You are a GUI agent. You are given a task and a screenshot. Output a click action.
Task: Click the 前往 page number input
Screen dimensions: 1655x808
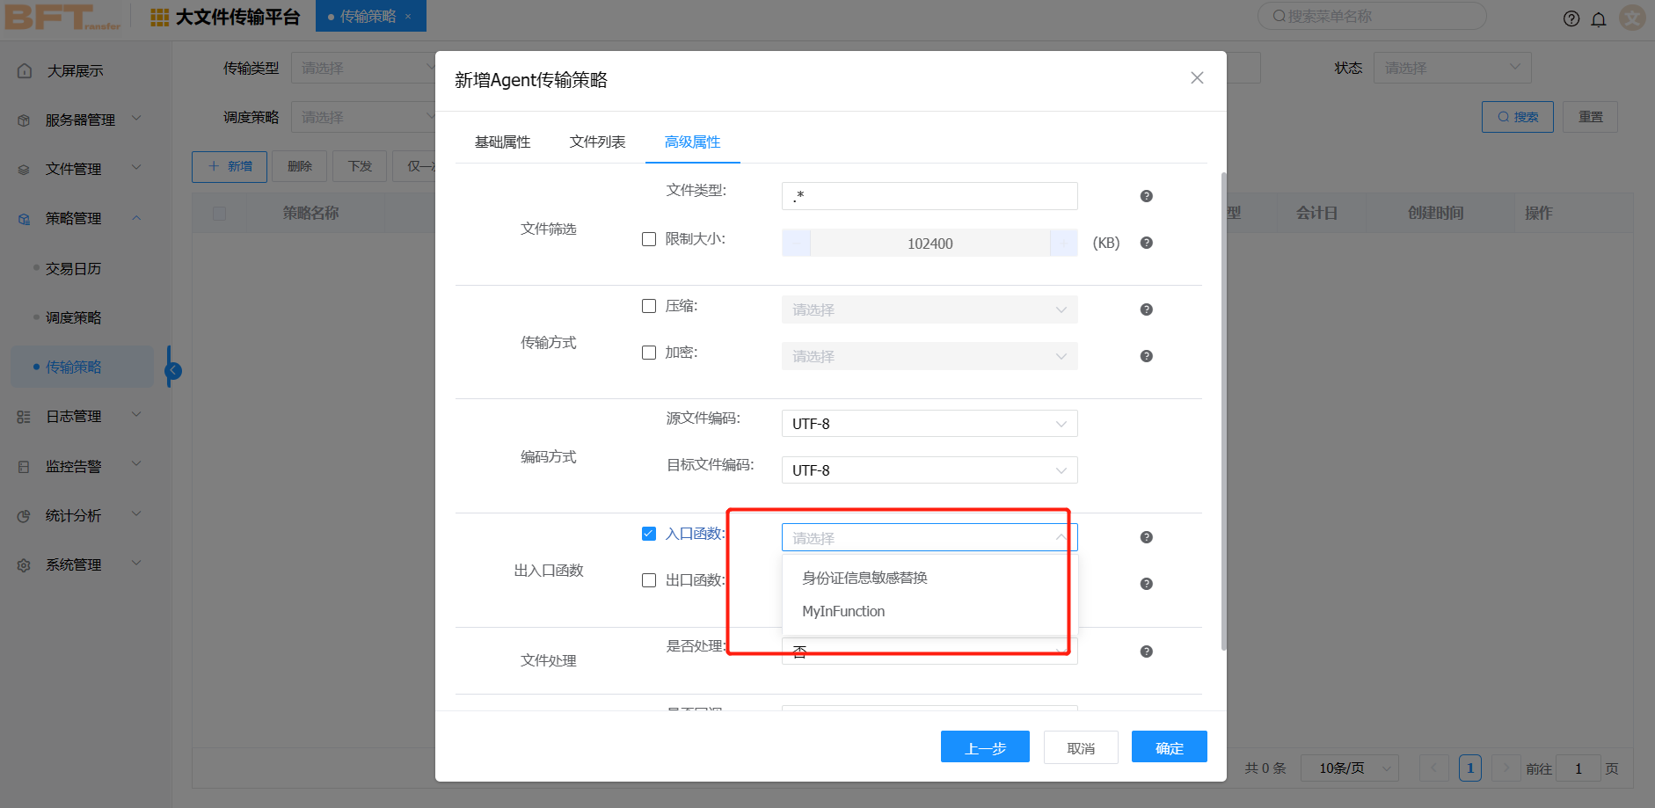1578,768
